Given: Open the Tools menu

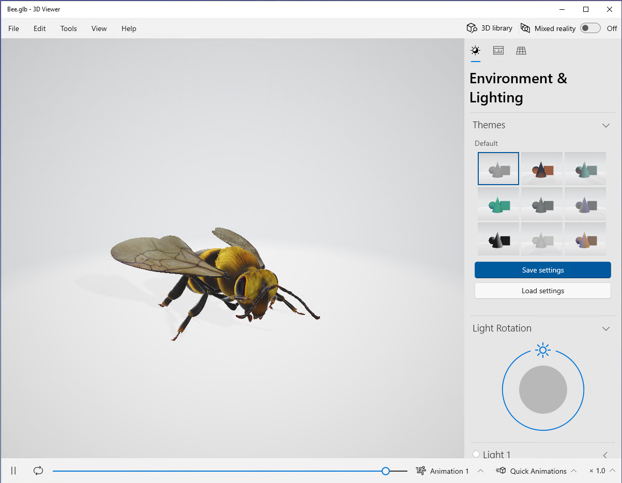Looking at the screenshot, I should point(68,28).
